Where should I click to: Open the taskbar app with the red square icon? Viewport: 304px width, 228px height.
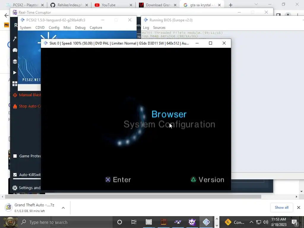(x=163, y=222)
